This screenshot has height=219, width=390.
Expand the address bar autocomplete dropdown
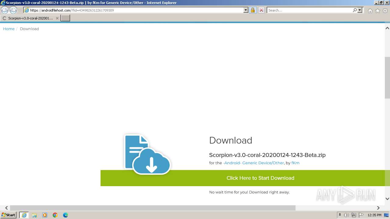pyautogui.click(x=246, y=10)
